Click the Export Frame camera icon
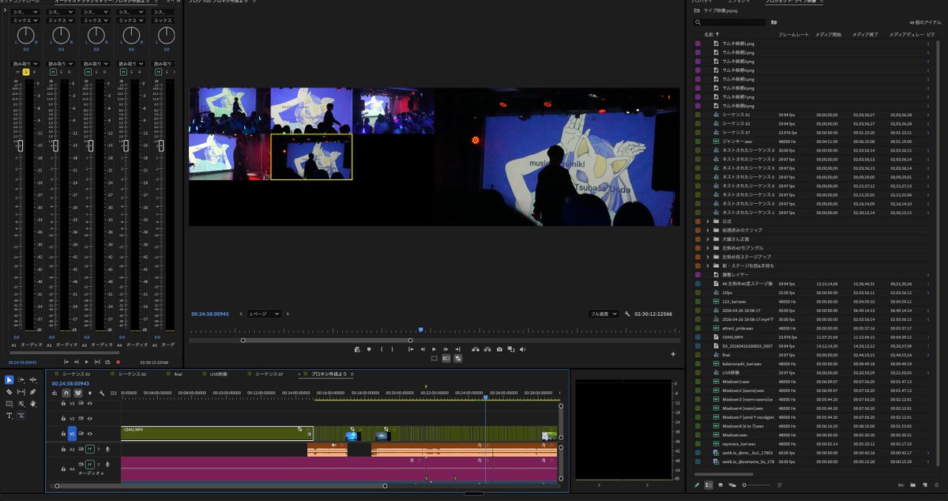Screen dimensions: 948x501 [x=499, y=349]
